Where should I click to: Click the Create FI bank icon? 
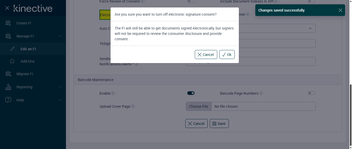[x=8, y=23]
